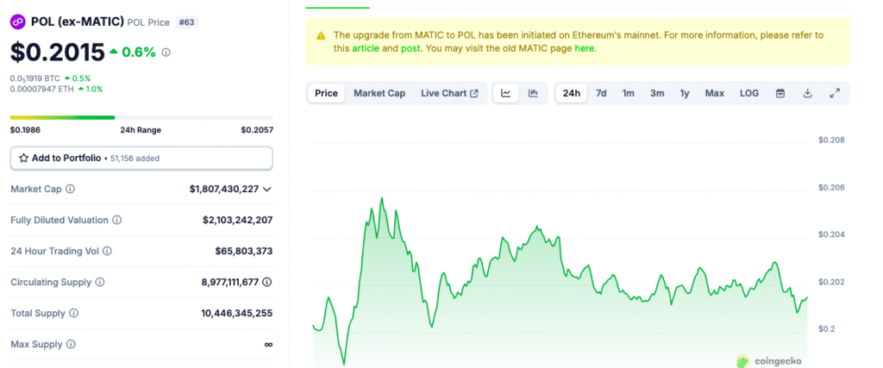The width and height of the screenshot is (883, 368).
Task: Select the Price tab
Action: coord(326,93)
